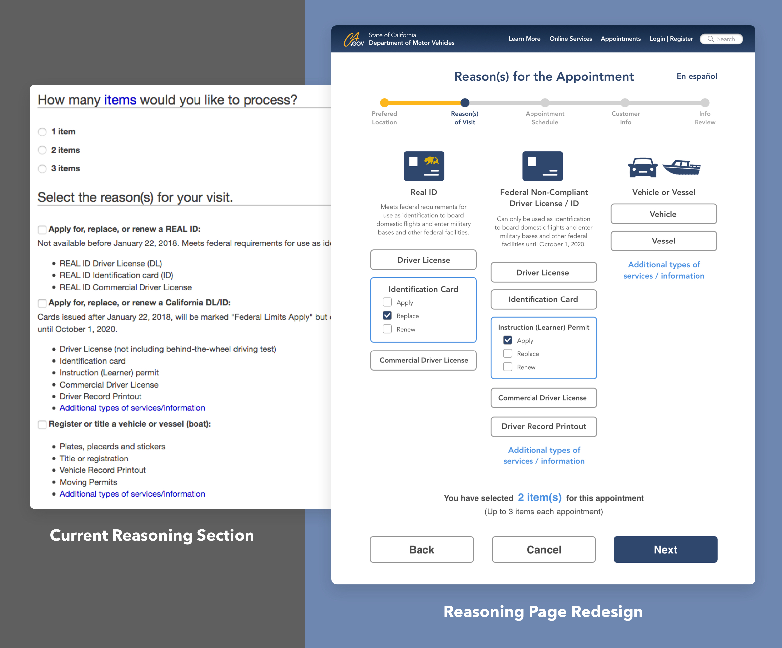Open the Appointments menu
This screenshot has height=648, width=782.
tap(620, 39)
